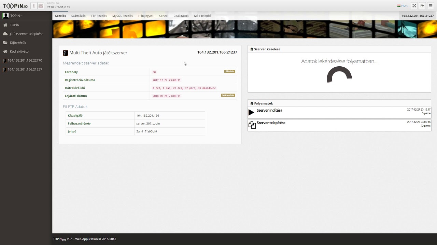The image size is (437, 245).
Task: Open the Szerver telepítése process entry
Action: tap(339, 125)
